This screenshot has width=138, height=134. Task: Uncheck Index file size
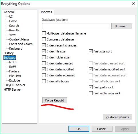click(x=44, y=51)
